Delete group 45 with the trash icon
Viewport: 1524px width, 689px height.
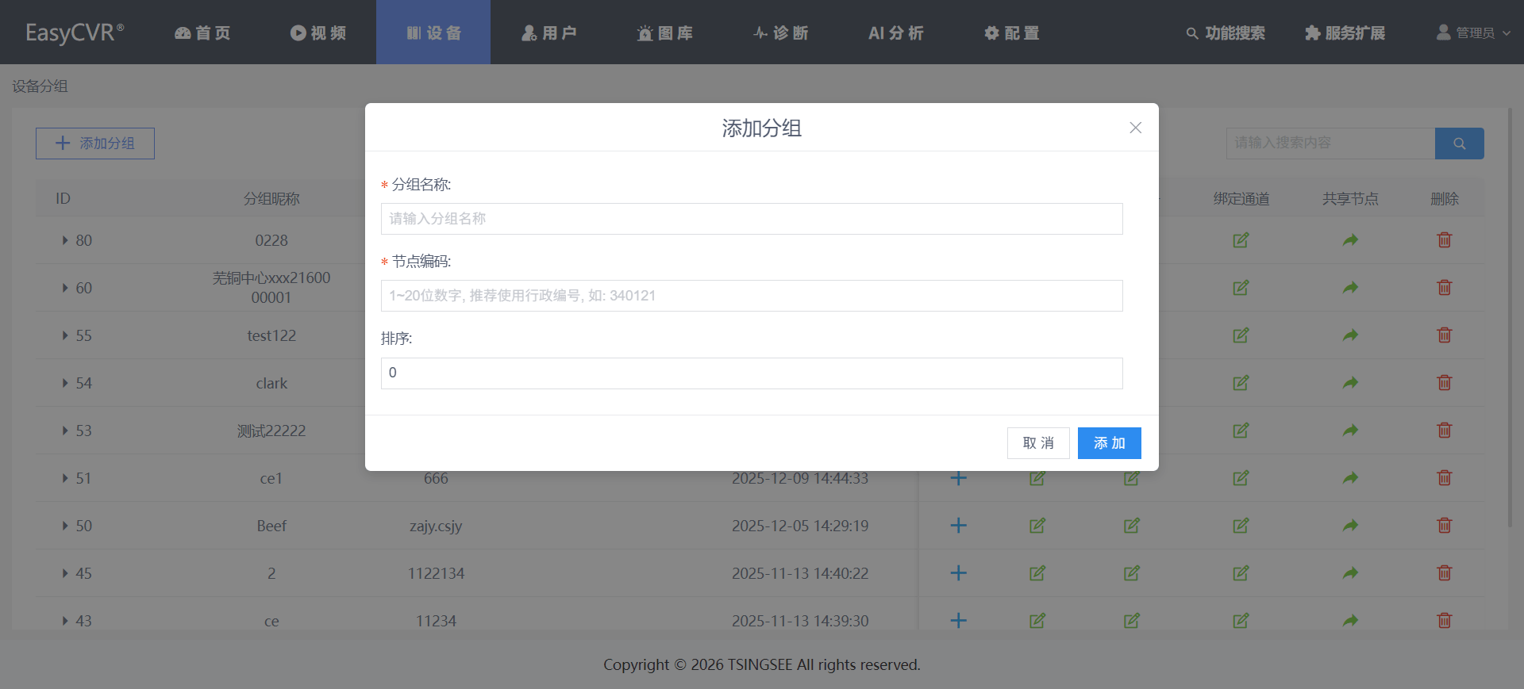[x=1444, y=573]
